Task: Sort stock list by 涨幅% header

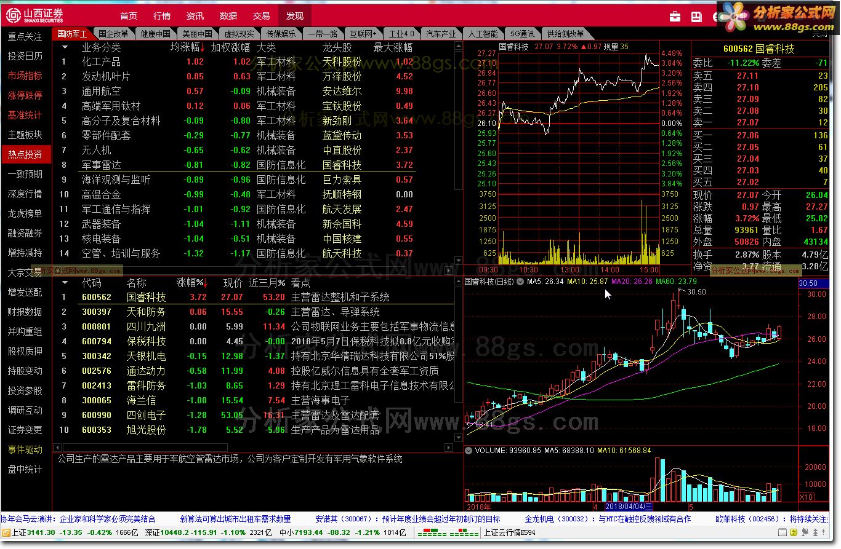Action: 193,283
